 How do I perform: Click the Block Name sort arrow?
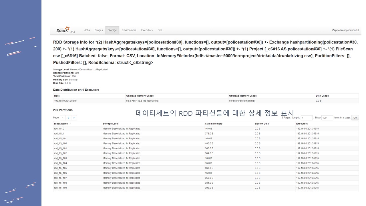[x=70, y=124]
